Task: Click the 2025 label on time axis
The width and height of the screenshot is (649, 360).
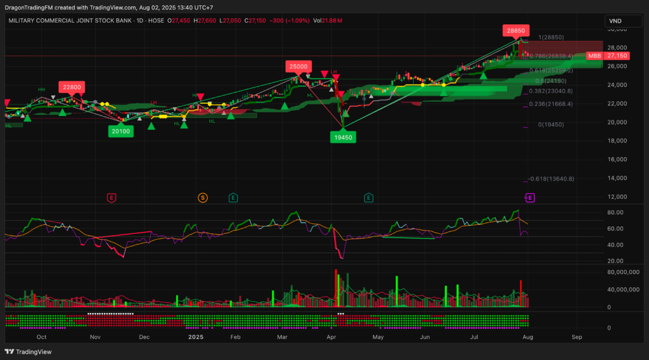Action: point(195,337)
